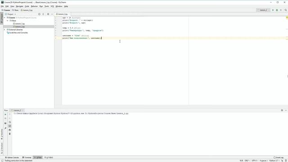Toggle the Run tool window button
288x162 pixels.
click(38, 157)
